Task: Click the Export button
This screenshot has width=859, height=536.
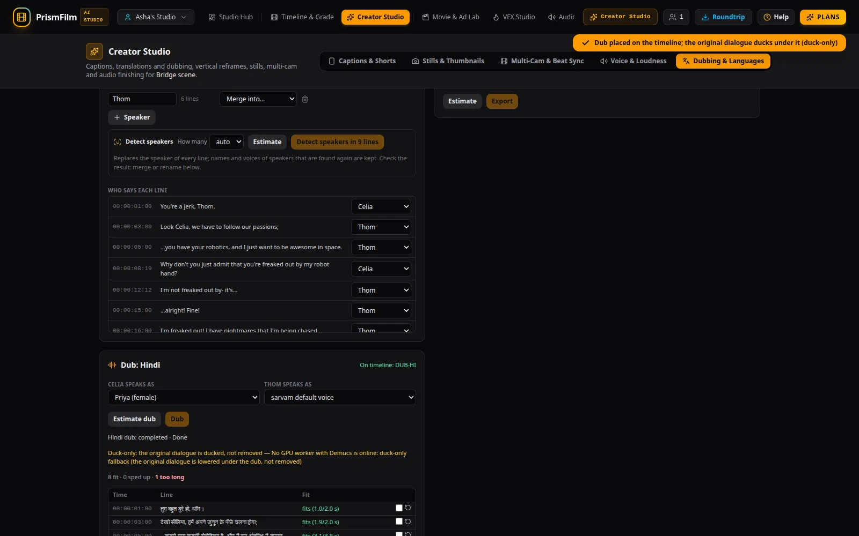Action: [502, 101]
